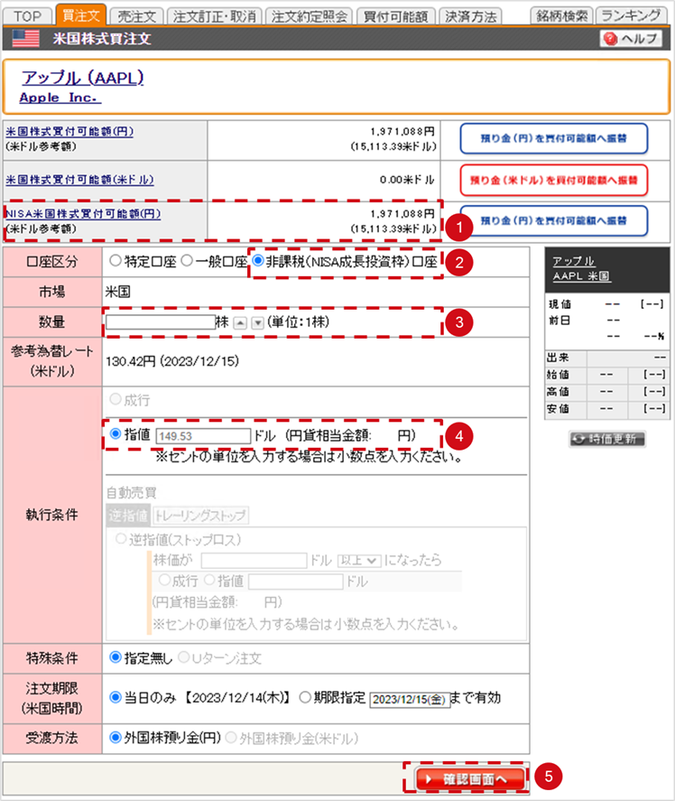The width and height of the screenshot is (675, 801).
Task: Click the 時価更新 refresh button
Action: [x=607, y=439]
